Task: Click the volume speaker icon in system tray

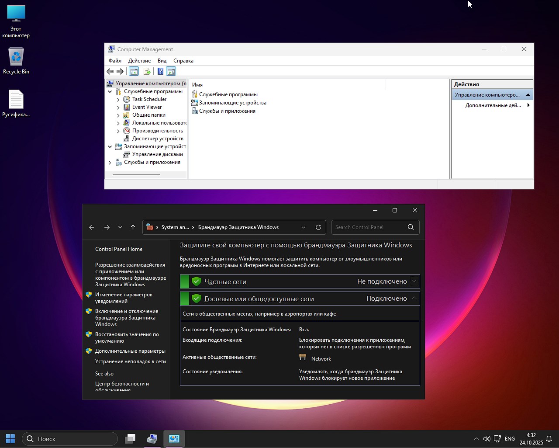Action: pos(487,439)
